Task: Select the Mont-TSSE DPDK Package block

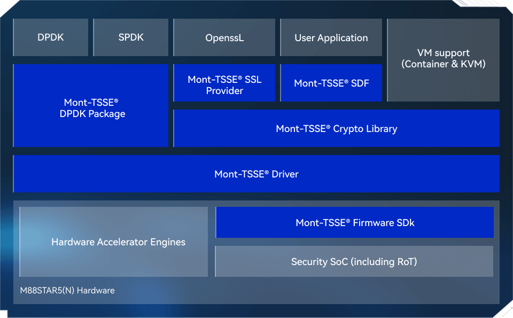Action: point(91,105)
